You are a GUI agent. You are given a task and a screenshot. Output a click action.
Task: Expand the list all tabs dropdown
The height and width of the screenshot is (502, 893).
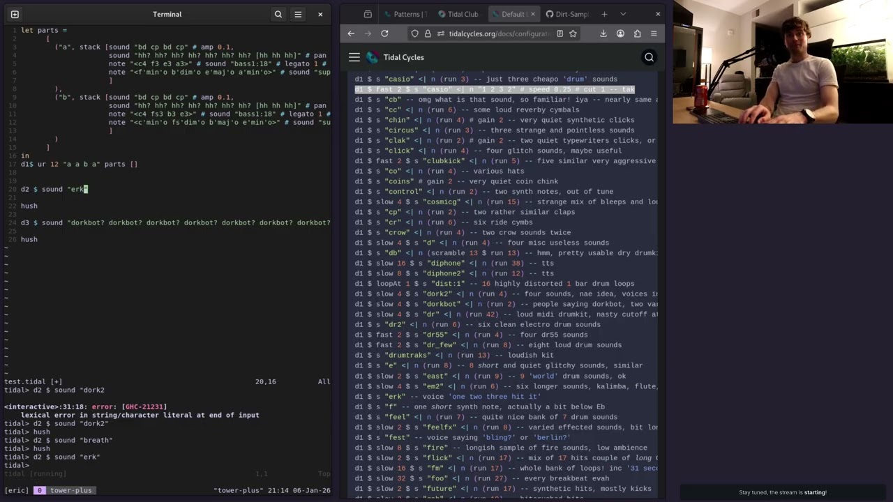623,14
